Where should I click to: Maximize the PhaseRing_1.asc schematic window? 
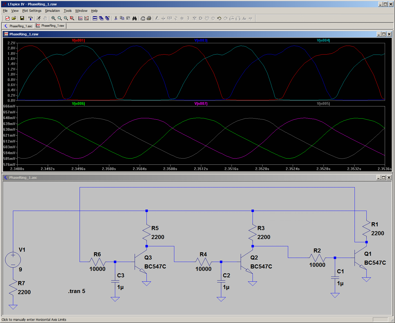[383, 177]
